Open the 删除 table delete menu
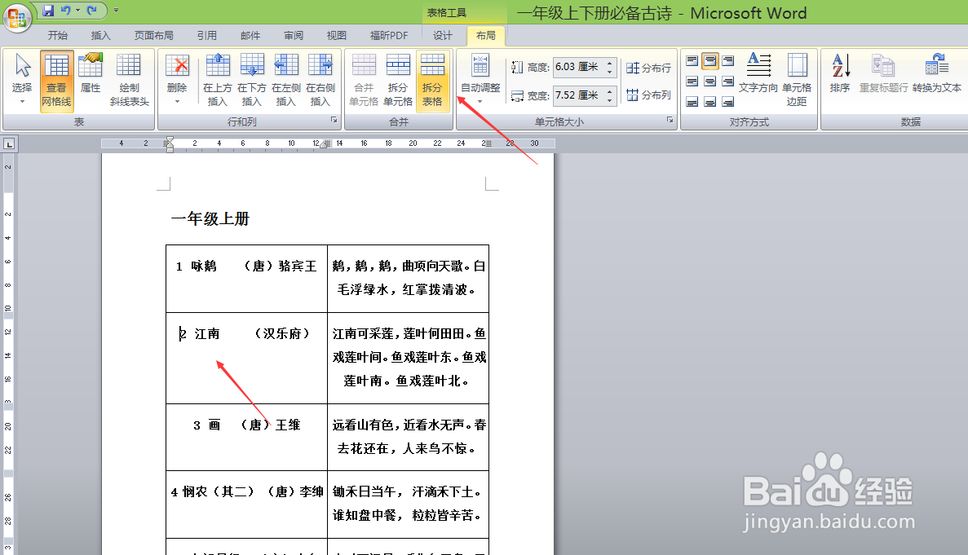Image resolution: width=968 pixels, height=555 pixels. (x=177, y=80)
